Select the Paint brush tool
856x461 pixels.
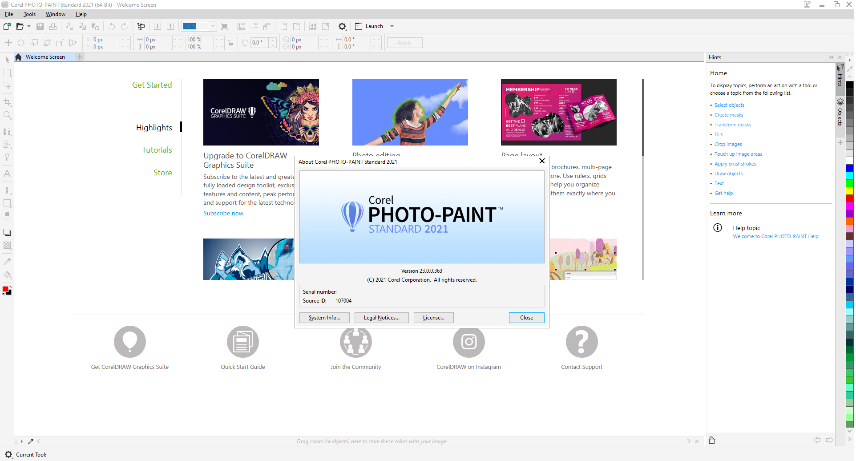click(7, 190)
